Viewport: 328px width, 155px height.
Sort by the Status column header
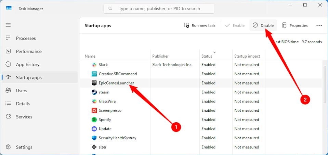click(207, 56)
